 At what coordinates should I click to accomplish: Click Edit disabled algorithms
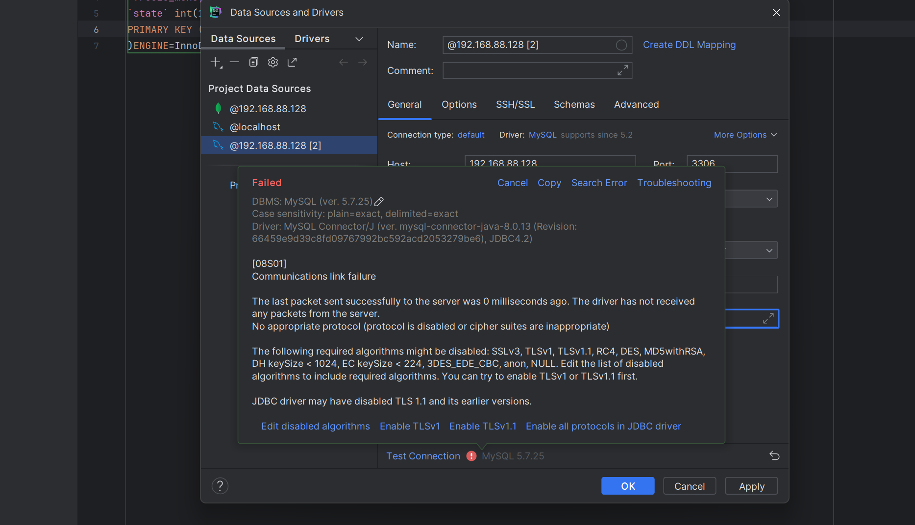316,426
